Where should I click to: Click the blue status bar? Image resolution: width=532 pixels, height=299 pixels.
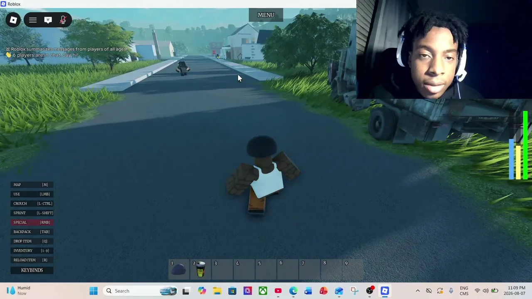pyautogui.click(x=511, y=159)
